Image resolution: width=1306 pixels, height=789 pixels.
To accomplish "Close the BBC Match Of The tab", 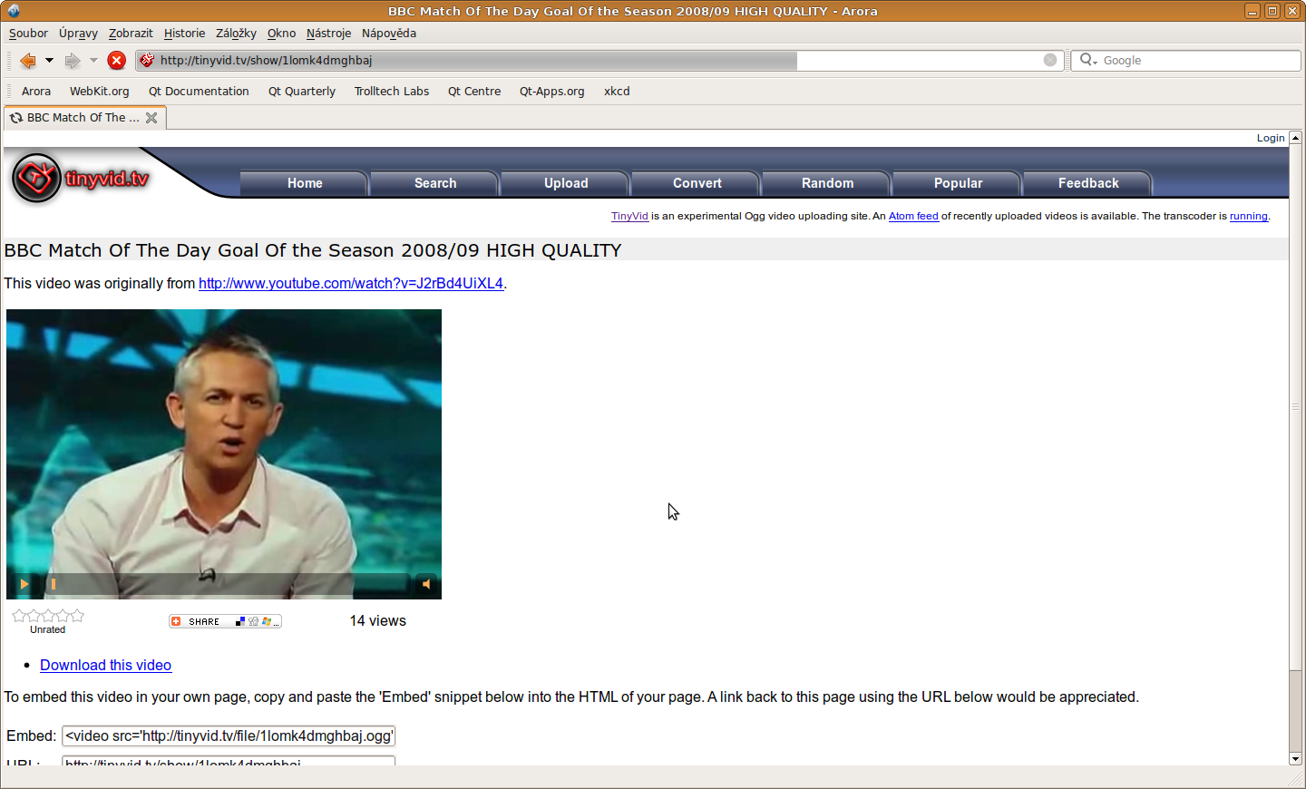I will coord(151,118).
